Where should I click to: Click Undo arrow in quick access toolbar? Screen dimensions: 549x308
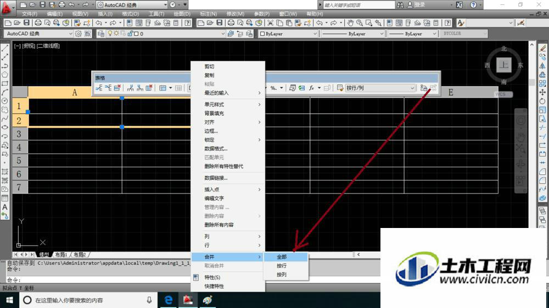click(71, 5)
